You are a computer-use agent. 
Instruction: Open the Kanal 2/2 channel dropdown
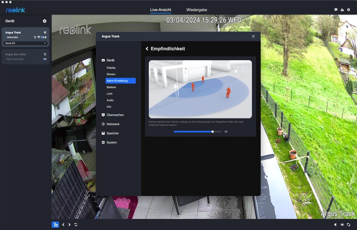click(x=26, y=43)
